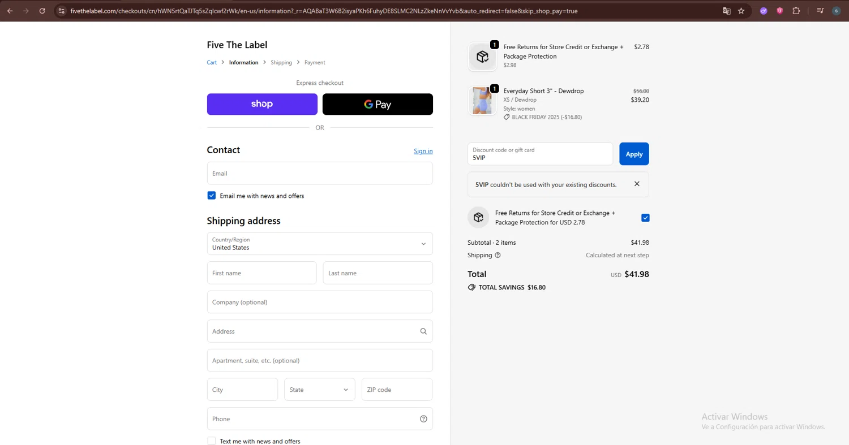This screenshot has height=445, width=849.
Task: Click the Calculated at next step text
Action: pos(618,255)
